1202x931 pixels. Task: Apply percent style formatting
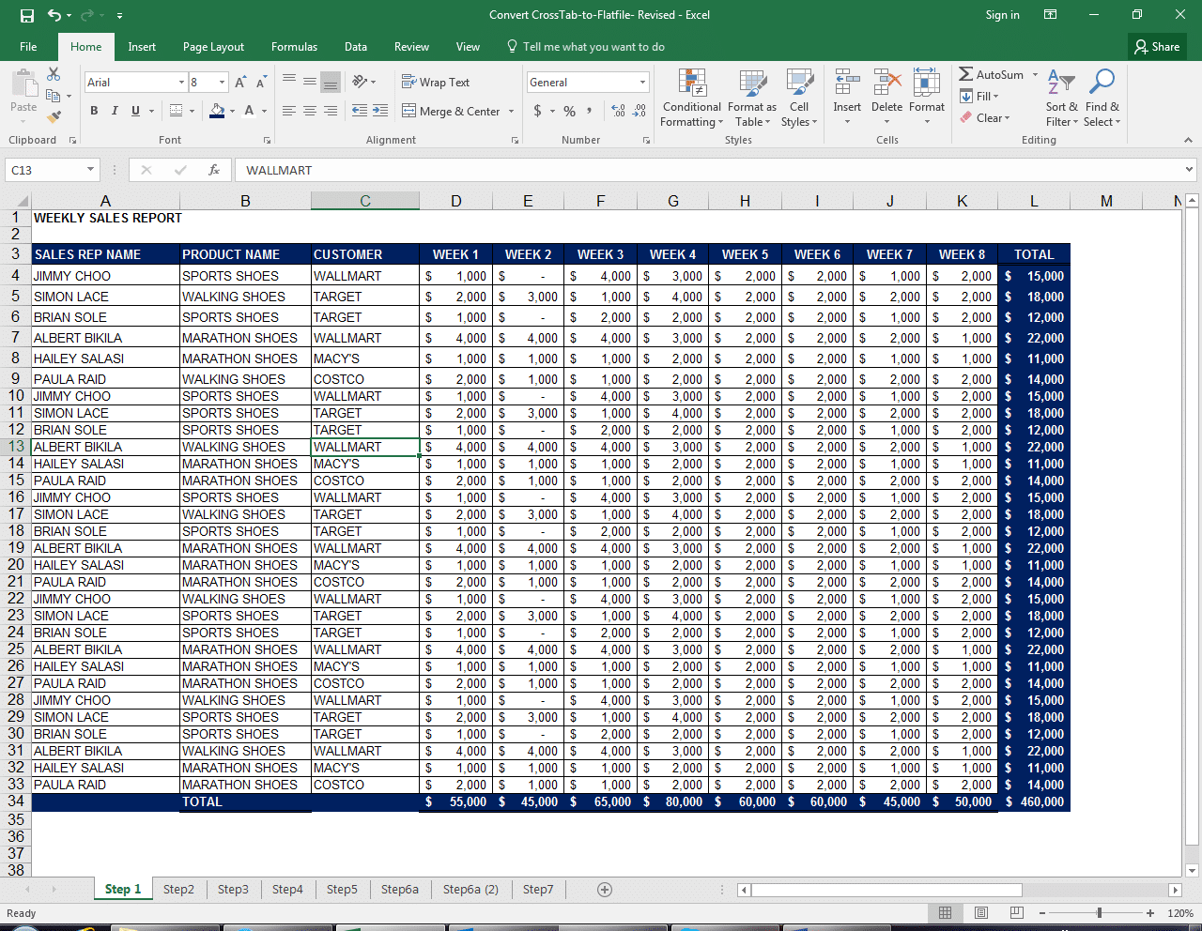569,111
